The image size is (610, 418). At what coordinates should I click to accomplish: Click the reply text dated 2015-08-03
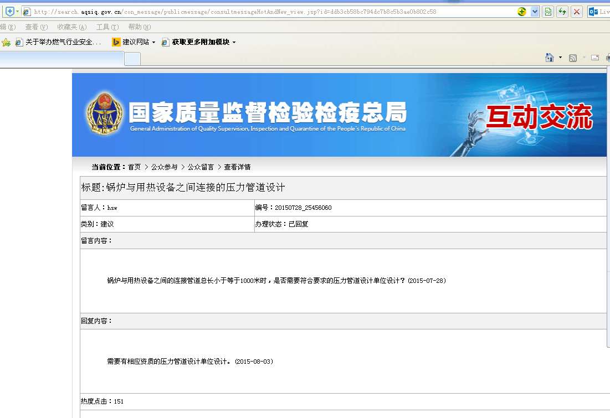(x=190, y=361)
